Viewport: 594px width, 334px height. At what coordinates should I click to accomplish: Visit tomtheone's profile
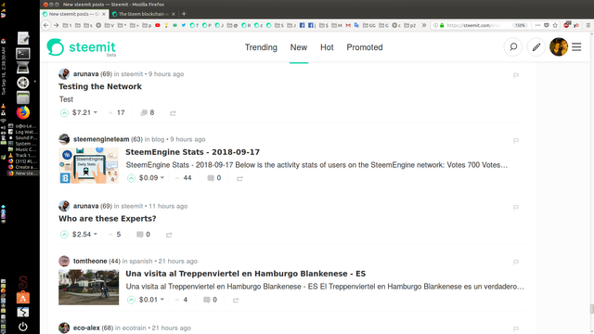90,261
